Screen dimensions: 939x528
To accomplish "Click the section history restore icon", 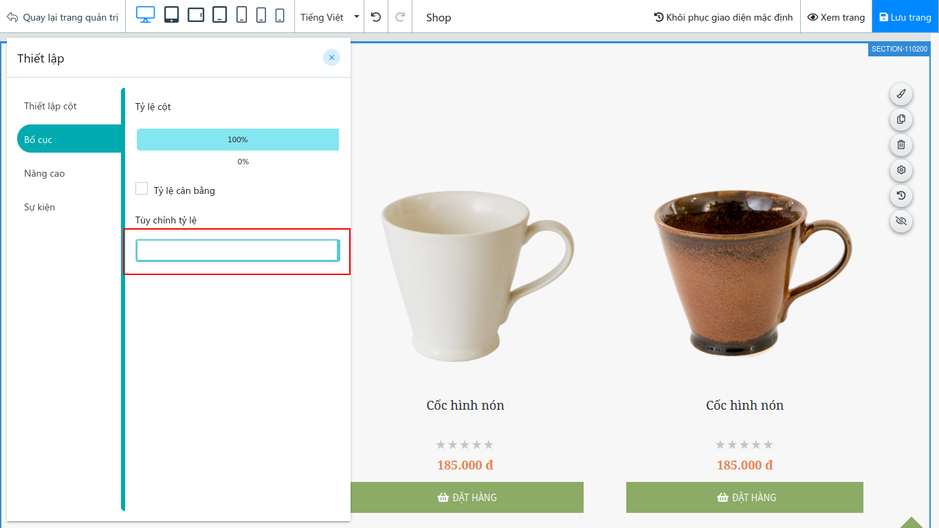I will pyautogui.click(x=901, y=195).
